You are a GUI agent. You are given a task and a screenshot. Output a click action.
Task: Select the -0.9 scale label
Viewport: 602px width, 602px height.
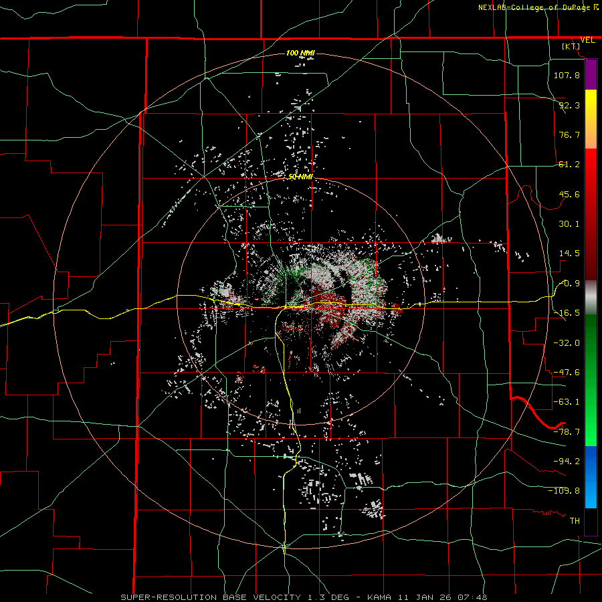click(569, 284)
